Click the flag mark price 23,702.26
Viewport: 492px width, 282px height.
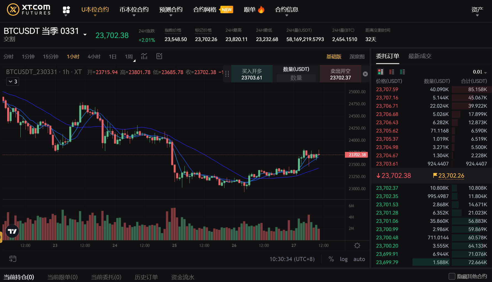pos(449,176)
